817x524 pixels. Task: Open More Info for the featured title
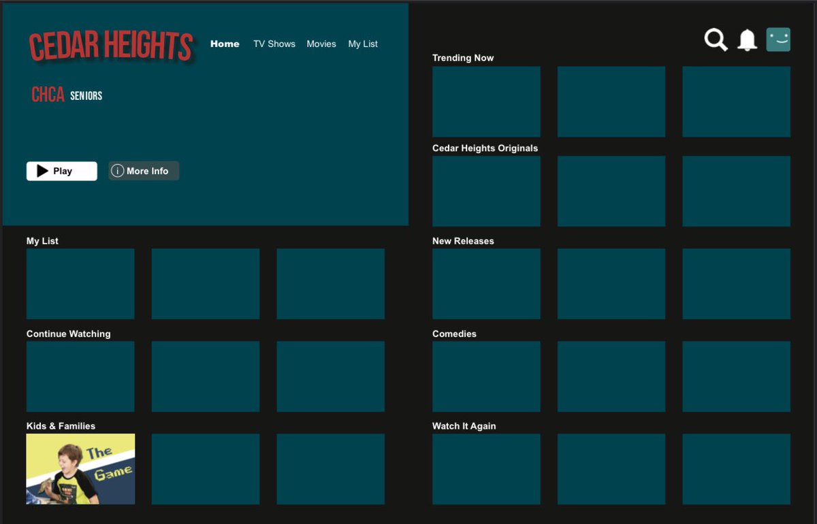144,171
